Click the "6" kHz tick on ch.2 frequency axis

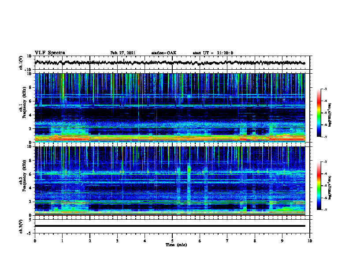[30, 174]
